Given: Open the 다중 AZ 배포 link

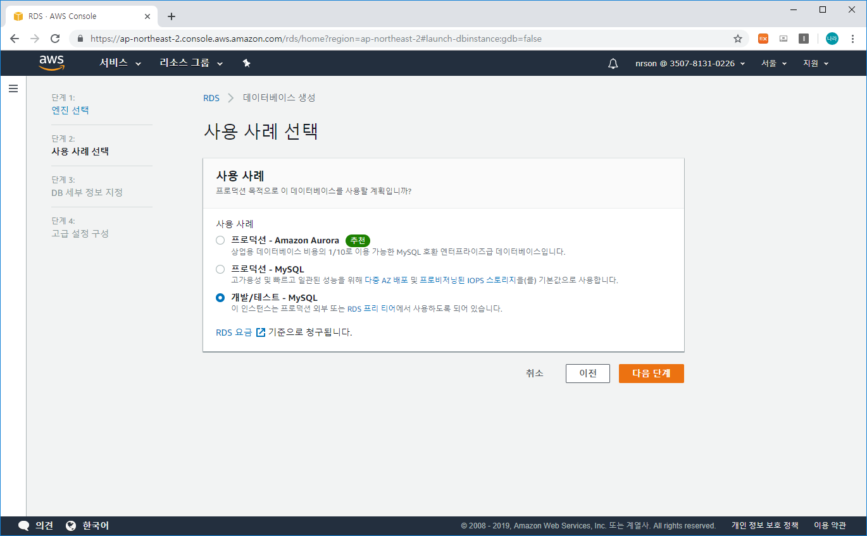Looking at the screenshot, I should [387, 280].
